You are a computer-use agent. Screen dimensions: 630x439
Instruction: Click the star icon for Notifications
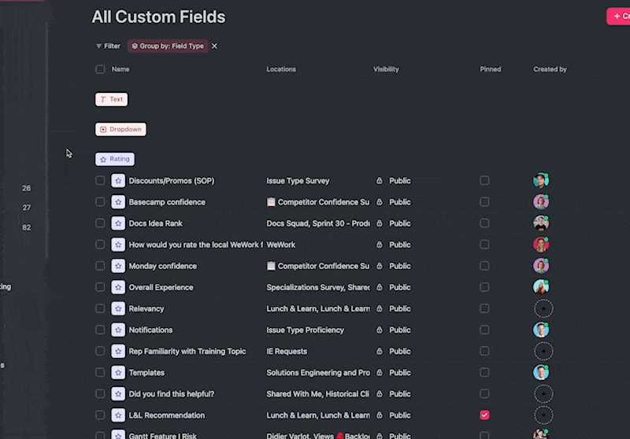click(x=118, y=330)
